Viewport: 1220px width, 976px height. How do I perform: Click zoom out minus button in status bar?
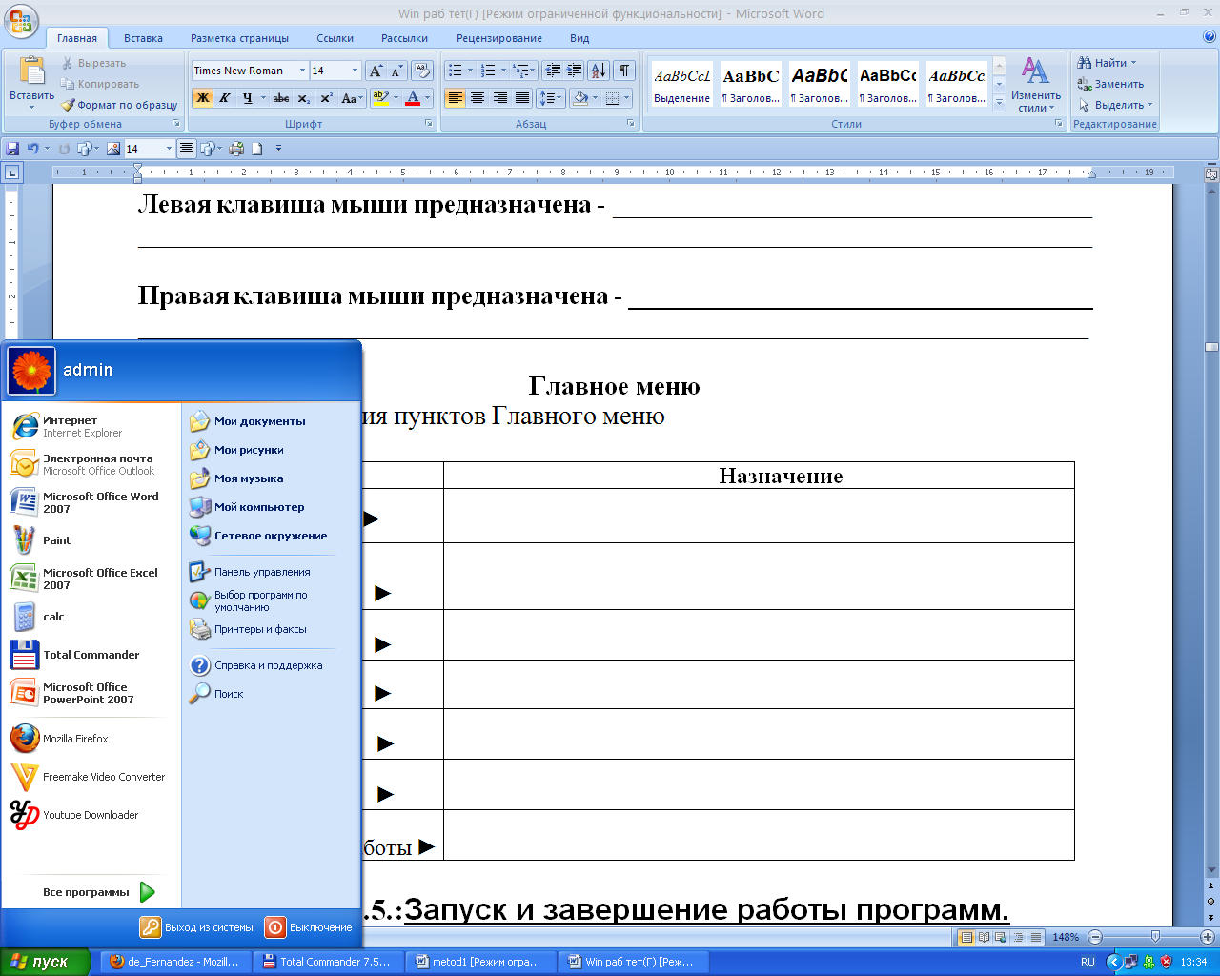pos(1095,937)
